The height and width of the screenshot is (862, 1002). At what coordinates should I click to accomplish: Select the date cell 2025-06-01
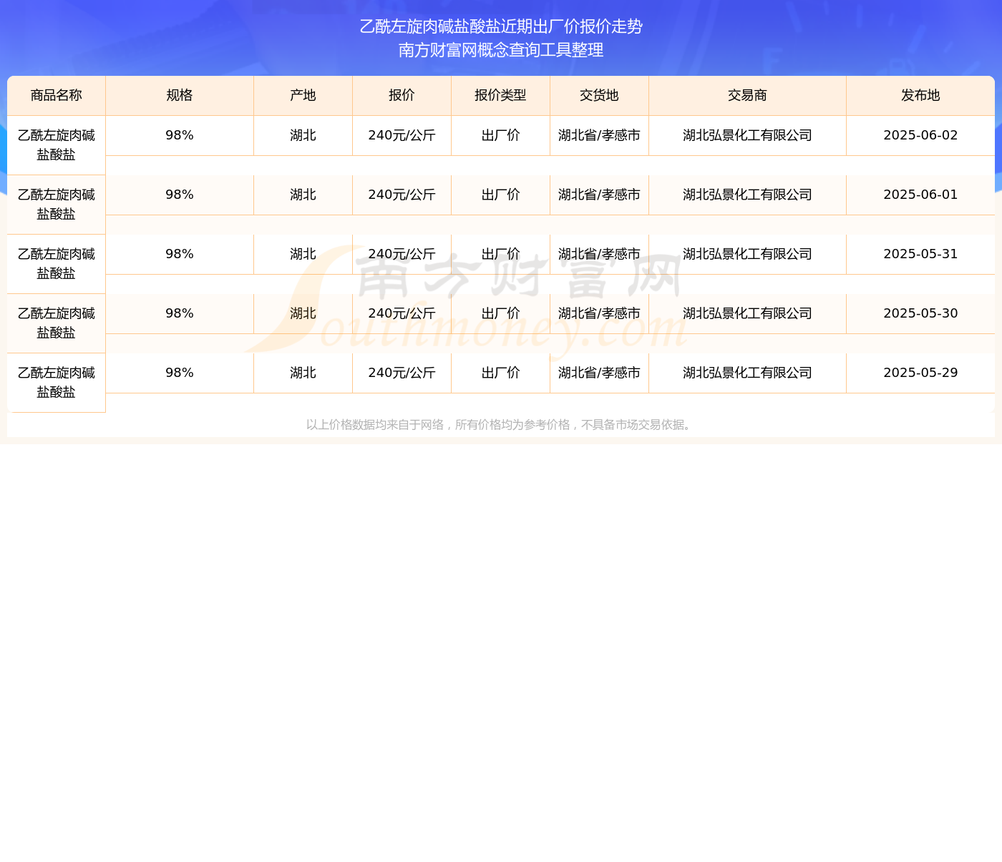click(920, 195)
